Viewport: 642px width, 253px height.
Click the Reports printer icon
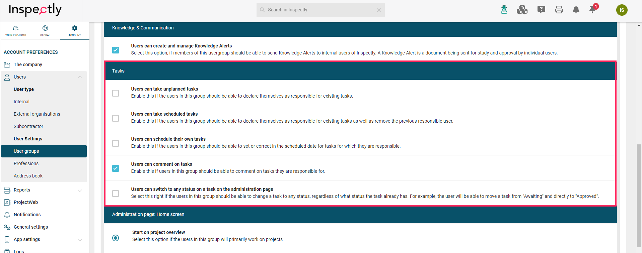[x=7, y=190]
